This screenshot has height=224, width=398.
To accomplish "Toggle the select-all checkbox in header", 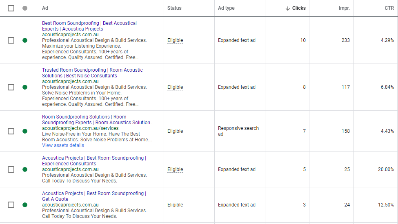I will click(x=11, y=8).
